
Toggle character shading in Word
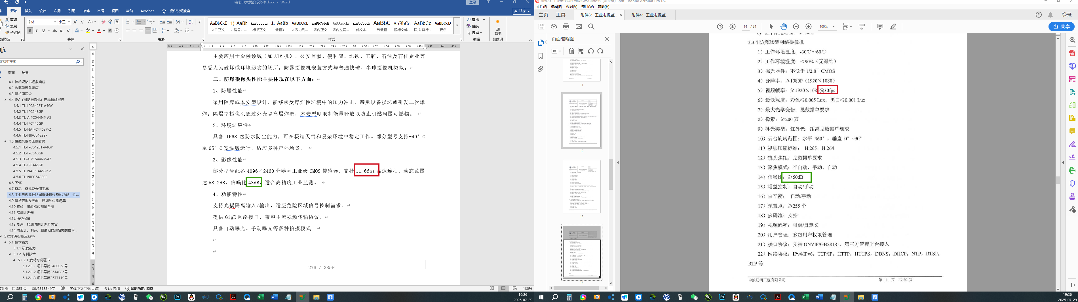110,31
